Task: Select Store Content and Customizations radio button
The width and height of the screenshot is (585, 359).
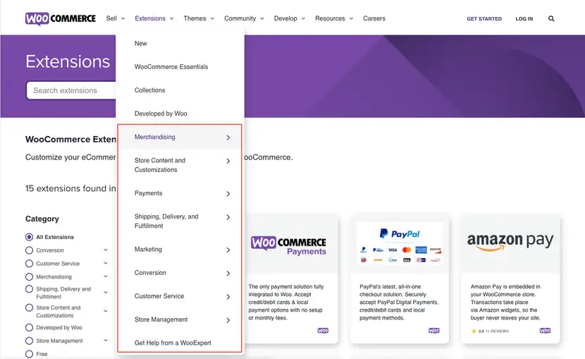Action: (x=29, y=308)
